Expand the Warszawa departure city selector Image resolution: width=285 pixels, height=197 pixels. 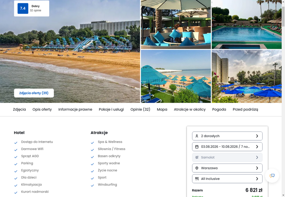(227, 168)
